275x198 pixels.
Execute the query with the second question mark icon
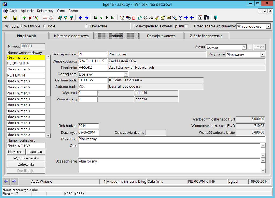click(66, 18)
